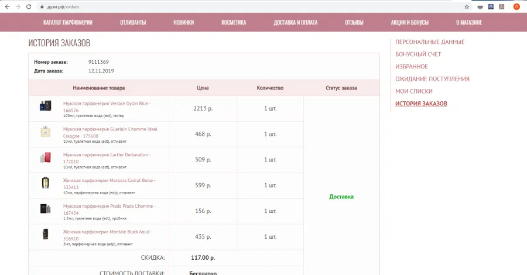The height and width of the screenshot is (275, 527).
Task: Click Versace Dylan Blue product thumbnail
Action: click(x=45, y=106)
